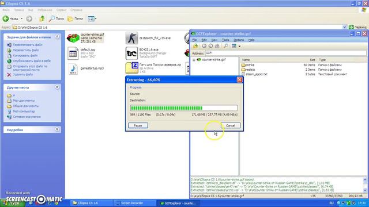Toggle Folders pane in Explorer toolbar
The width and height of the screenshot is (369, 207).
click(x=76, y=18)
